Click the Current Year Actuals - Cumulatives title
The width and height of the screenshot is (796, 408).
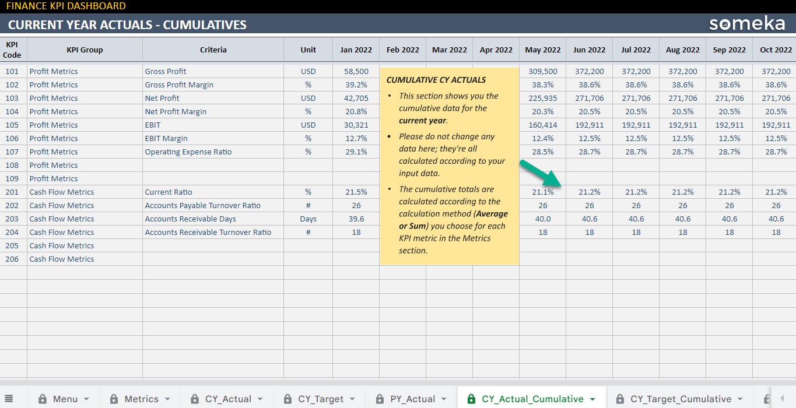pos(127,24)
